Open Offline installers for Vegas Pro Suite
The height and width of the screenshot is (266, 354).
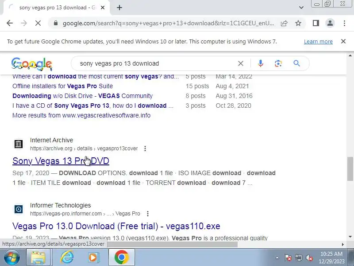(x=62, y=86)
